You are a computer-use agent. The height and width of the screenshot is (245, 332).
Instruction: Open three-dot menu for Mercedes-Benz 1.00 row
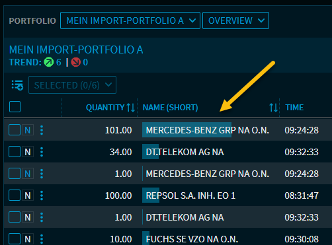pyautogui.click(x=42, y=174)
